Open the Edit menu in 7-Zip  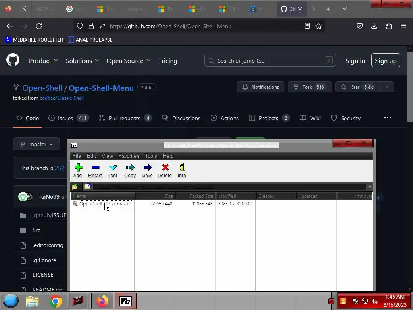point(91,156)
